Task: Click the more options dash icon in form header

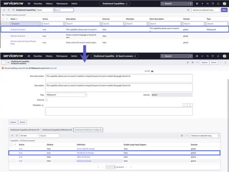Action: (197, 63)
